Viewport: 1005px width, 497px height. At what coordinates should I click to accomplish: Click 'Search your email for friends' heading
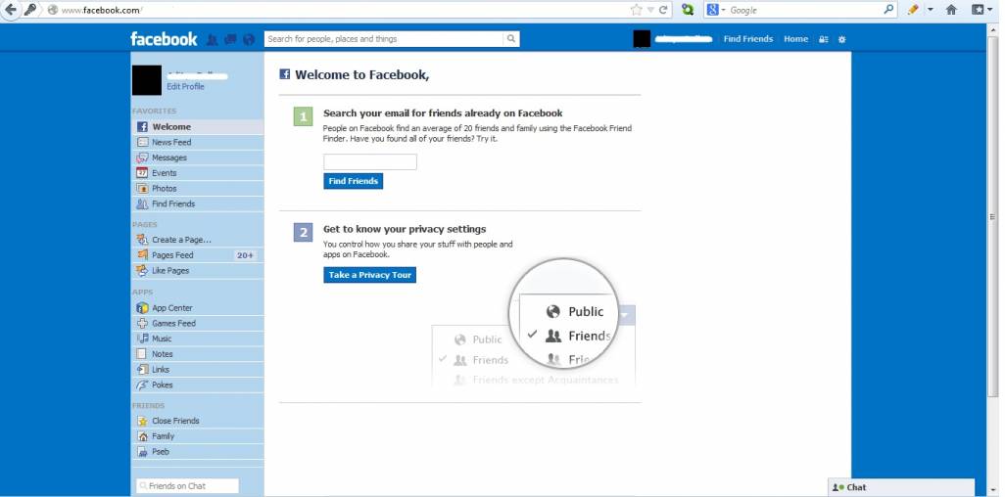point(443,113)
